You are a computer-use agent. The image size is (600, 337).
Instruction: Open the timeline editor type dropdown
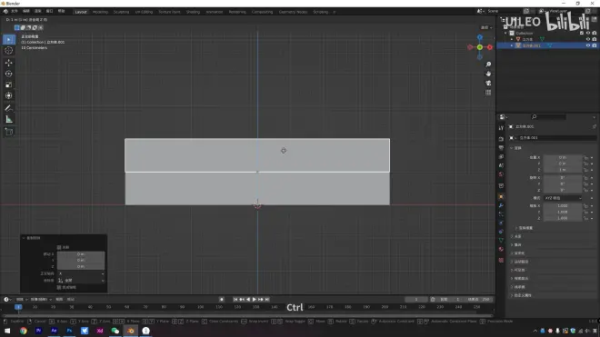[x=7, y=300]
